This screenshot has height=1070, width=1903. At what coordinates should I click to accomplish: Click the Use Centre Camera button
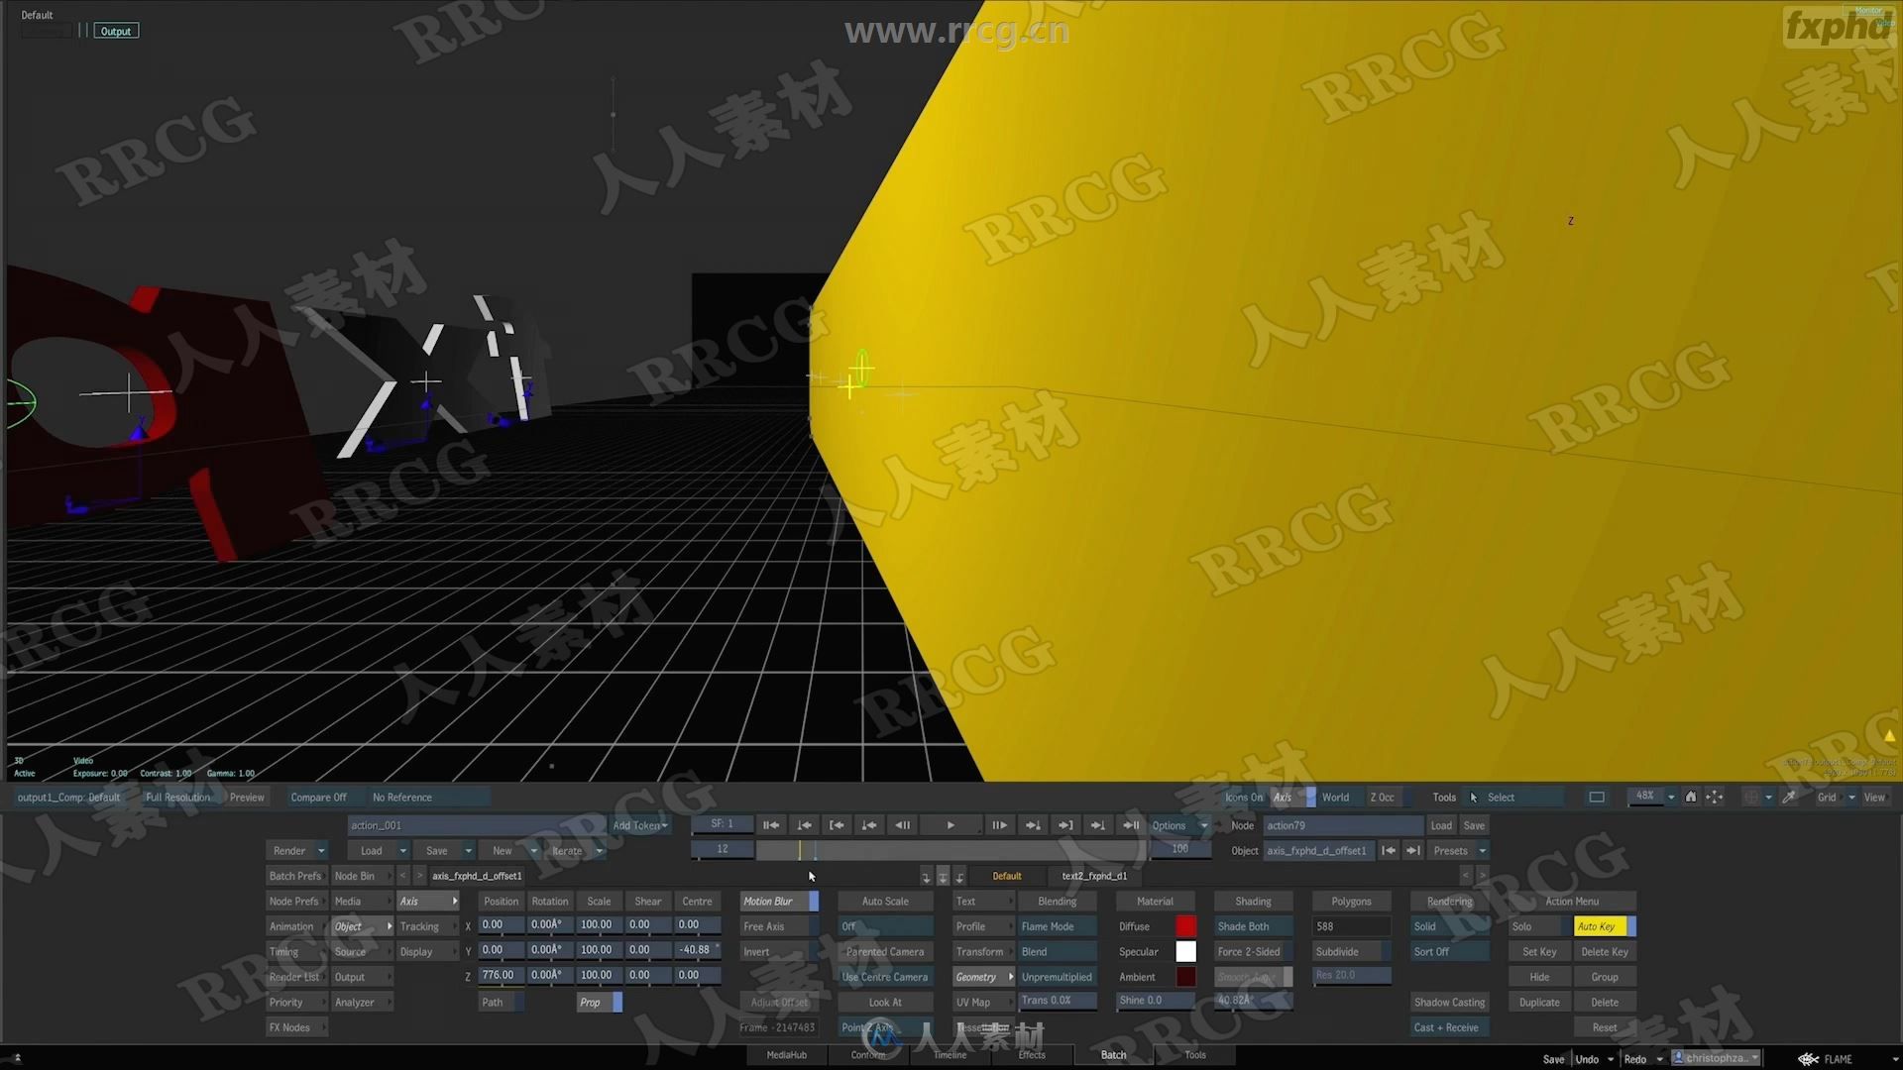tap(885, 976)
